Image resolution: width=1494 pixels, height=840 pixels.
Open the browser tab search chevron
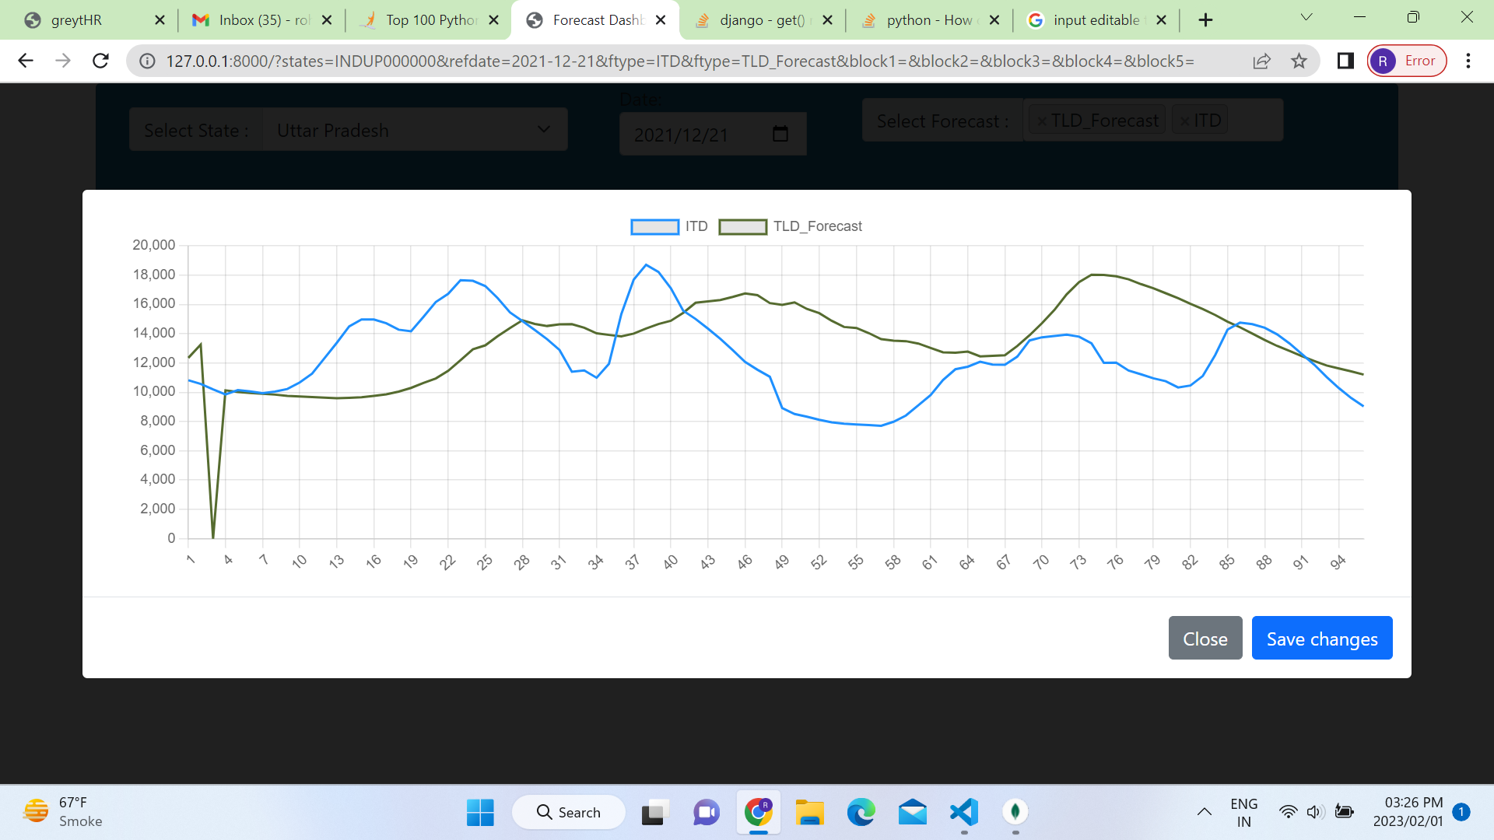(1306, 16)
